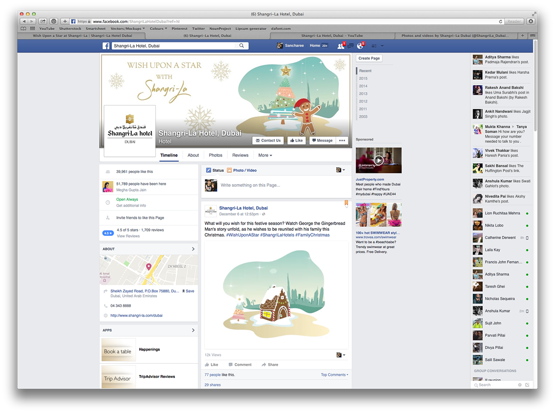Image resolution: width=555 pixels, height=413 pixels.
Task: Open the Sancharee profile link
Action: (290, 46)
